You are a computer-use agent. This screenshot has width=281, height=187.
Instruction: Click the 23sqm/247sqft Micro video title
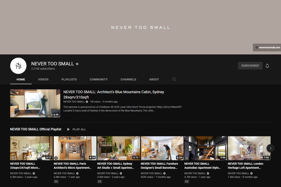(25, 166)
